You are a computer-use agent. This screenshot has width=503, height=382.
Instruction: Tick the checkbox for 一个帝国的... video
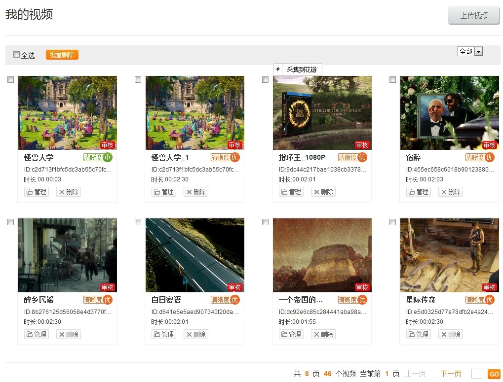[265, 222]
